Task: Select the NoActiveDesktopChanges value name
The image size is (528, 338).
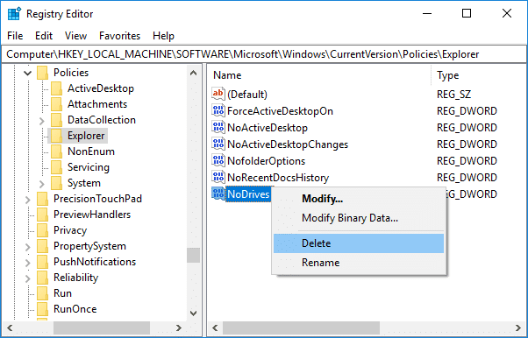Action: click(288, 144)
